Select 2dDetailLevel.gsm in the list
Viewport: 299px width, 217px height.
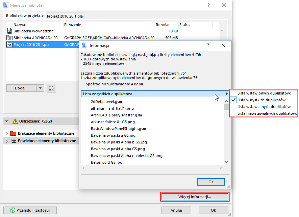point(106,102)
